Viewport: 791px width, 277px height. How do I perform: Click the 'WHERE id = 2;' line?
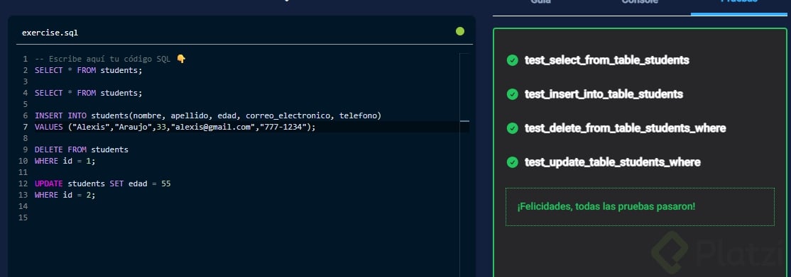coord(65,195)
